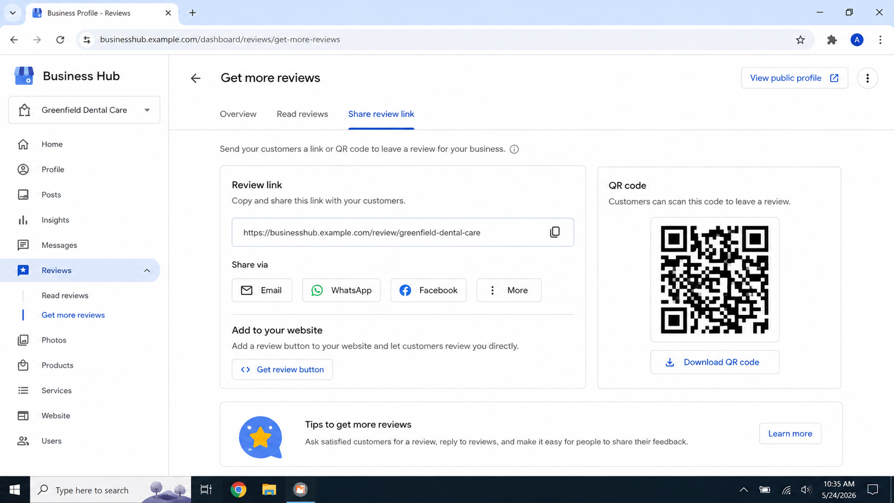Image resolution: width=894 pixels, height=503 pixels.
Task: Show hidden system tray icons
Action: (743, 490)
